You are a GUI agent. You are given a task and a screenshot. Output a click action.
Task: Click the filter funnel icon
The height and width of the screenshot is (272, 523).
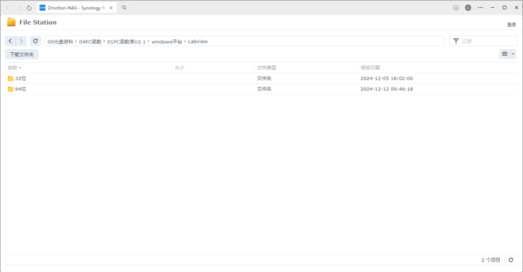coord(456,41)
